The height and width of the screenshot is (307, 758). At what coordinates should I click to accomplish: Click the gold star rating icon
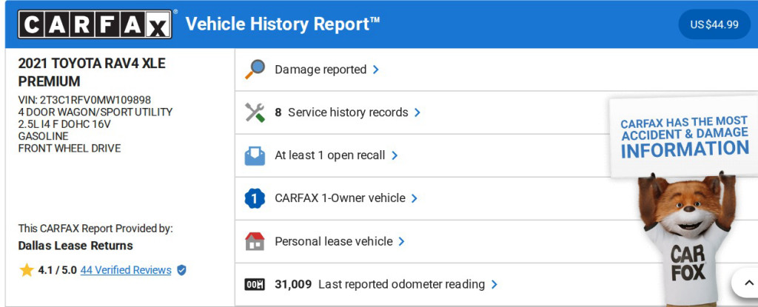pyautogui.click(x=27, y=270)
